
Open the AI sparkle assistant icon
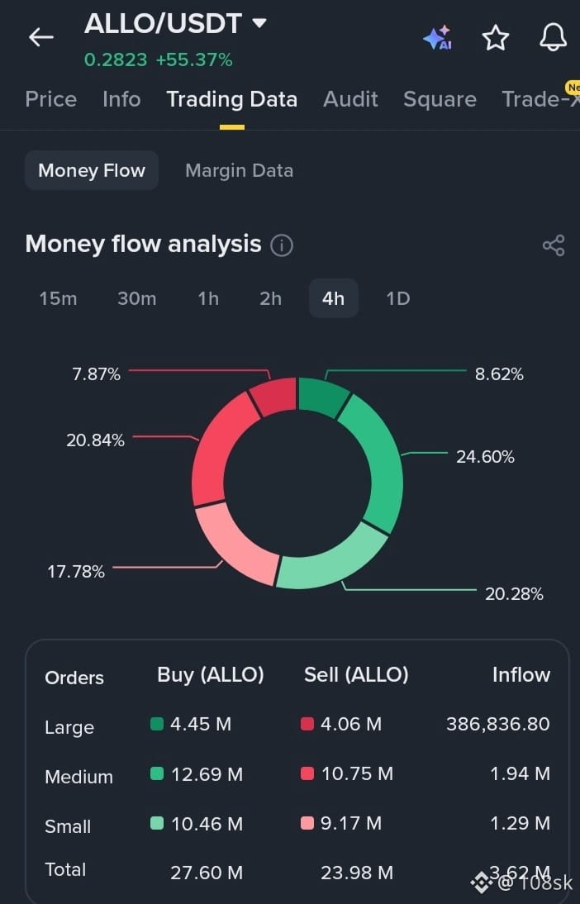tap(438, 38)
